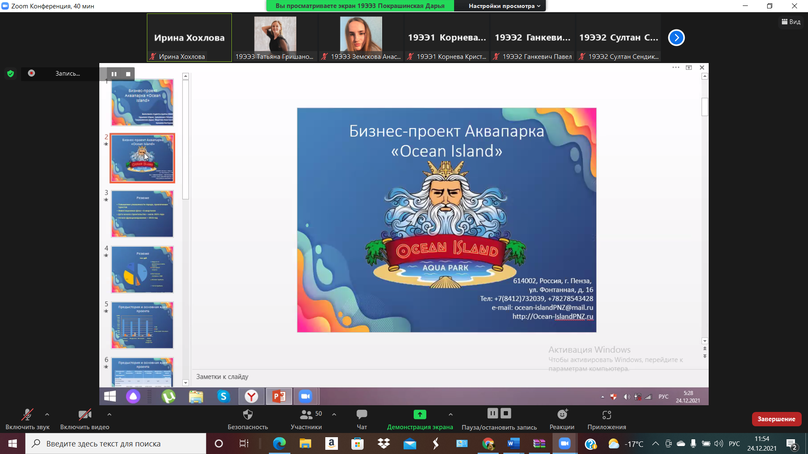This screenshot has height=454, width=808.
Task: Open the Вид layout menu
Action: tap(791, 22)
